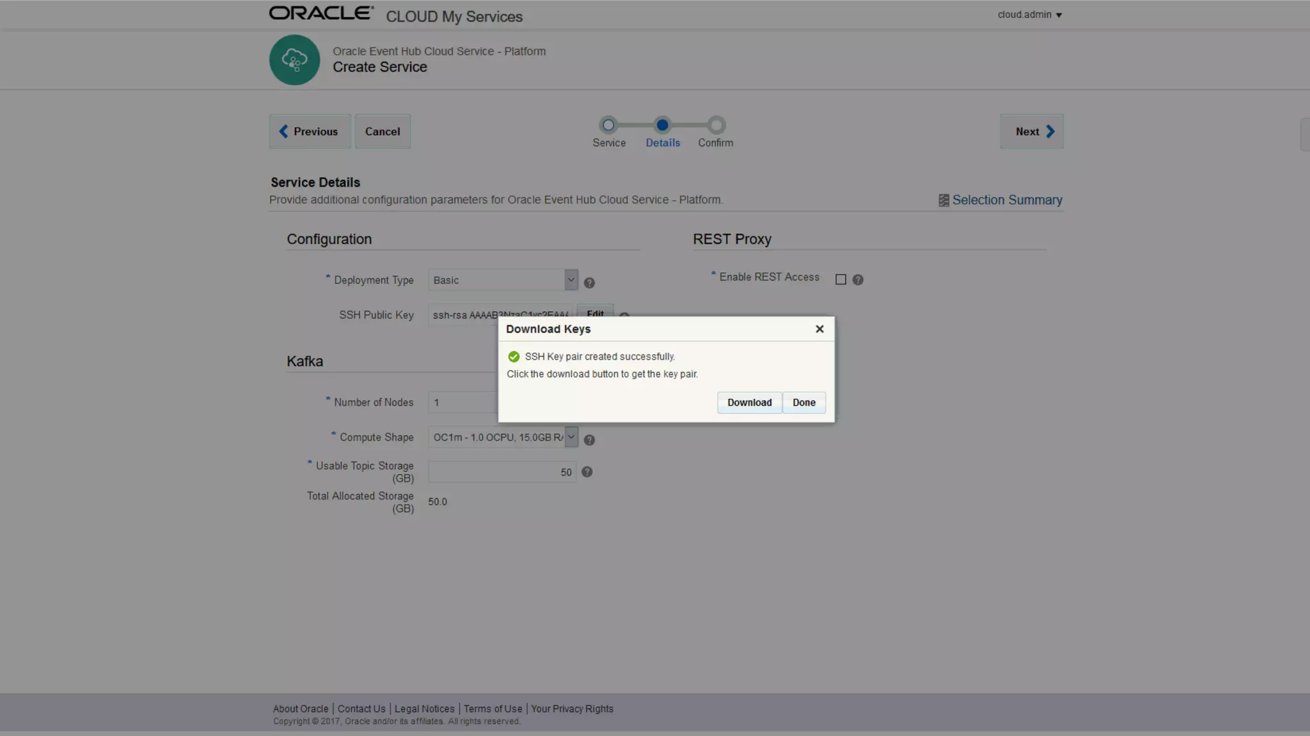Image resolution: width=1310 pixels, height=736 pixels.
Task: Open the Deployment Type dropdown
Action: tap(571, 280)
